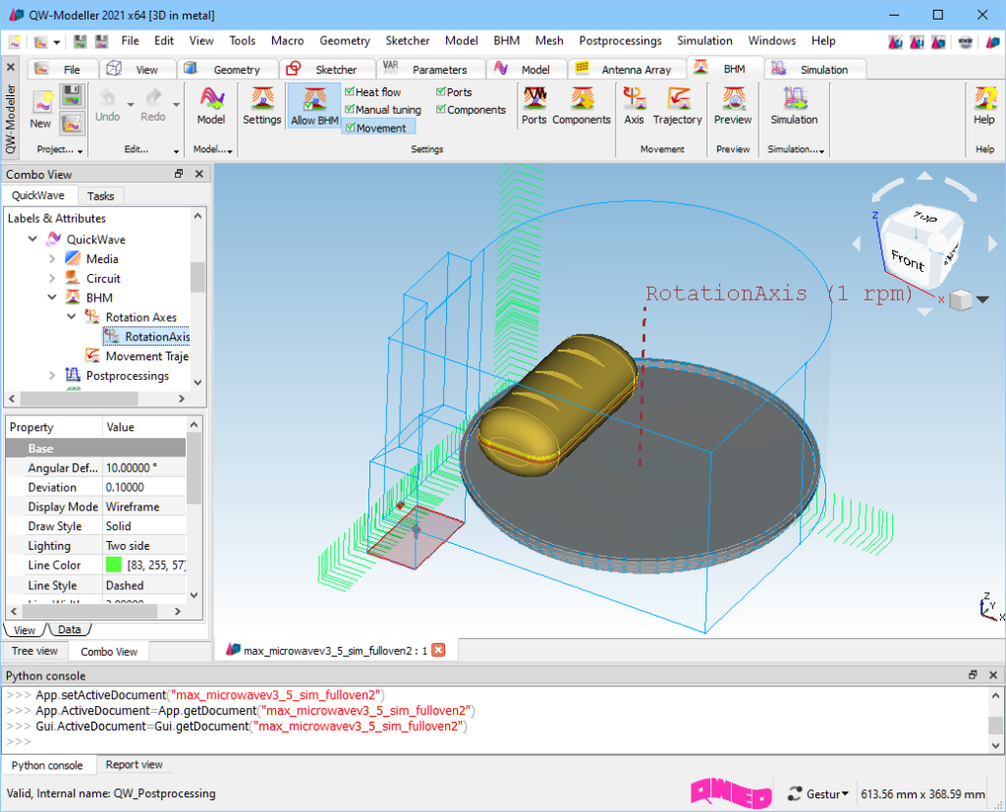Collapse the Rotation Axes node
Screen dimensions: 1006x812
click(x=72, y=317)
